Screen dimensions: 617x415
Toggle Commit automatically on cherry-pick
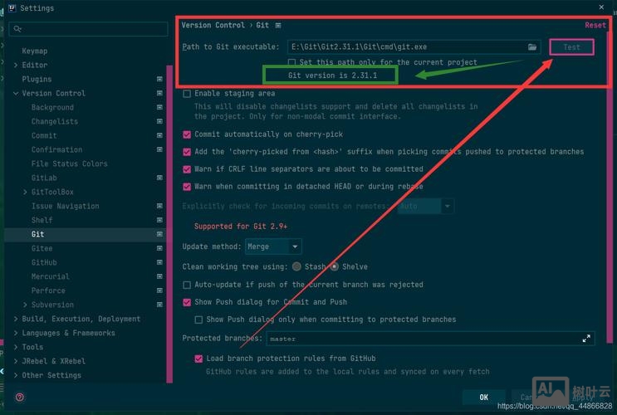tap(187, 134)
